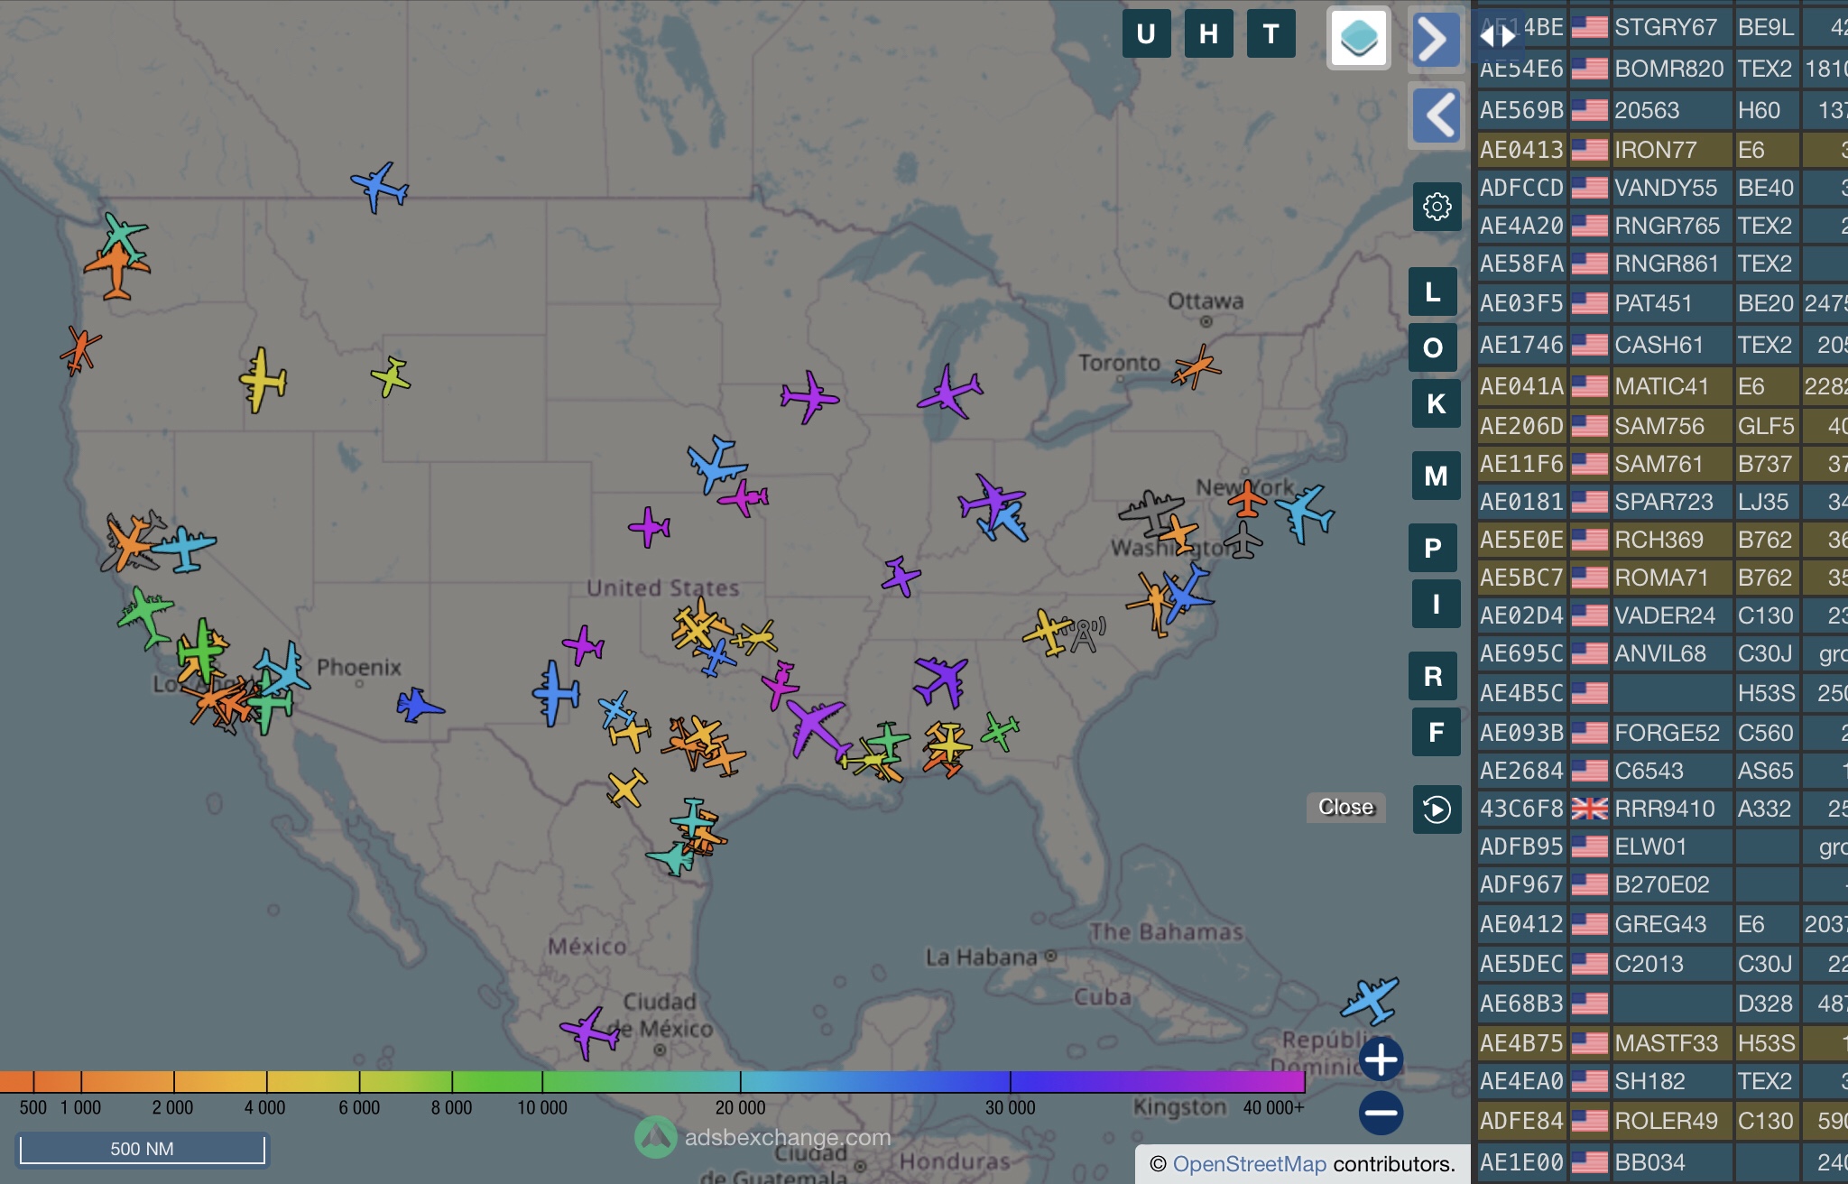Select the BOMR820 row
1848x1184 pixels.
coord(1662,69)
